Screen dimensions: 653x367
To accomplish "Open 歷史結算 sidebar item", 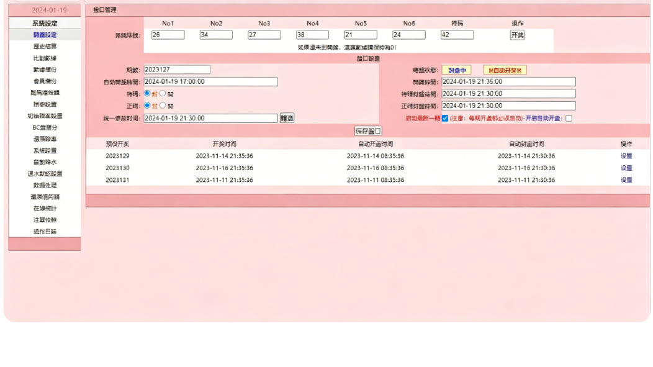I will pyautogui.click(x=45, y=47).
